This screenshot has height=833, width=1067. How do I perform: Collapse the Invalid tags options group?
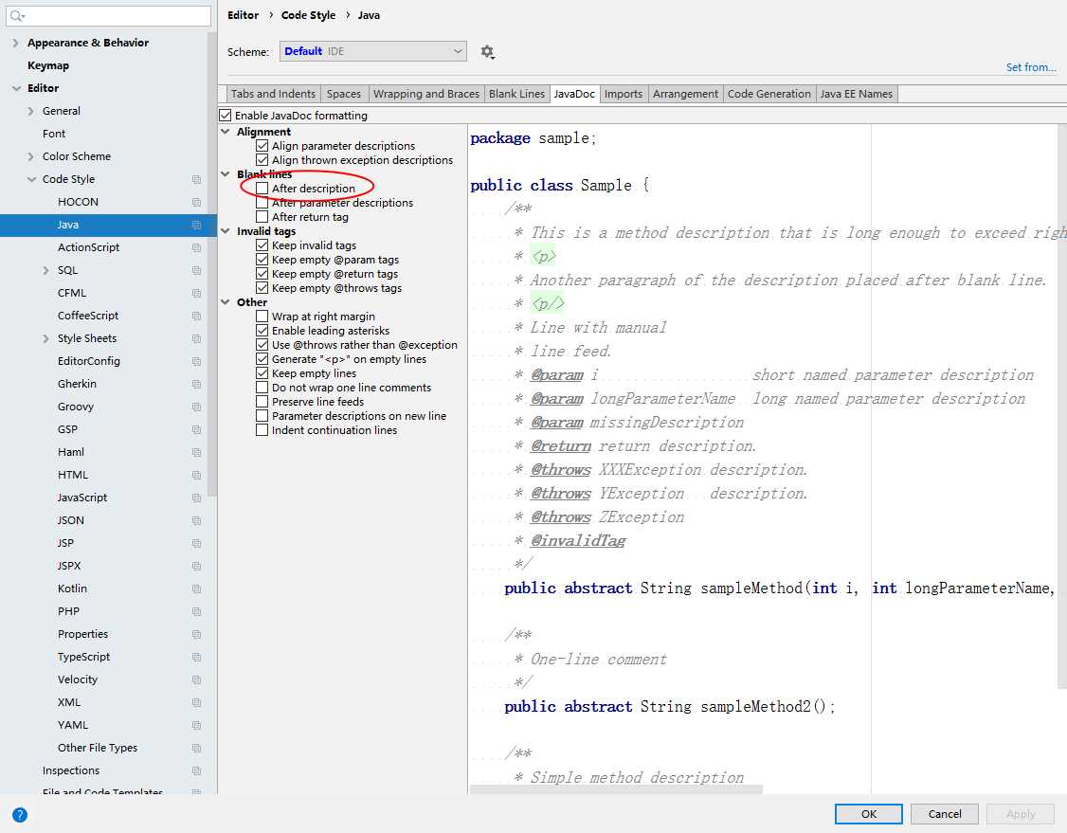tap(226, 230)
